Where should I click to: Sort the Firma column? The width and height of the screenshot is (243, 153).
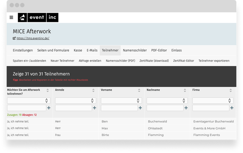coord(230,90)
